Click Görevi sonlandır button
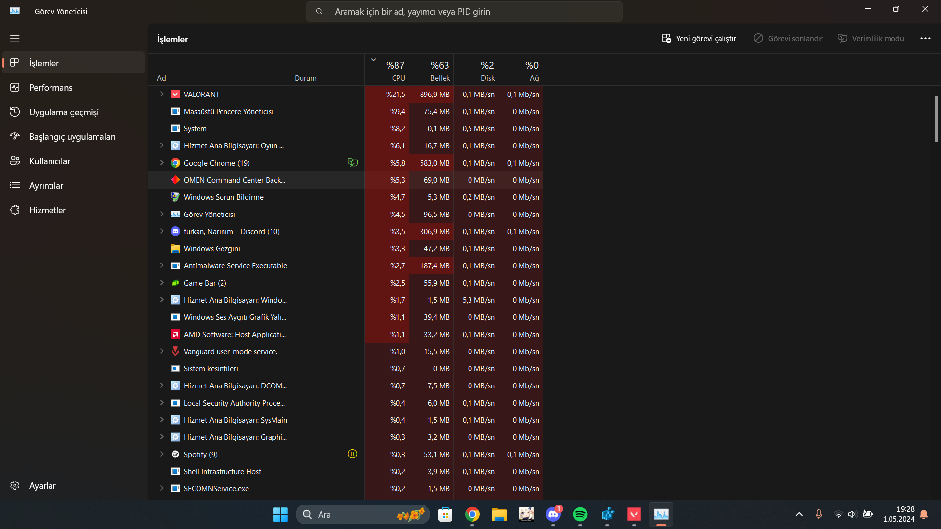Viewport: 941px width, 529px height. point(788,38)
